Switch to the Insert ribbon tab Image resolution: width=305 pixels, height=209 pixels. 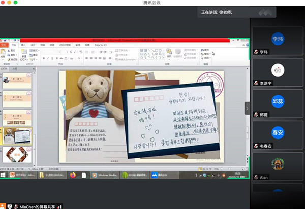(23, 45)
